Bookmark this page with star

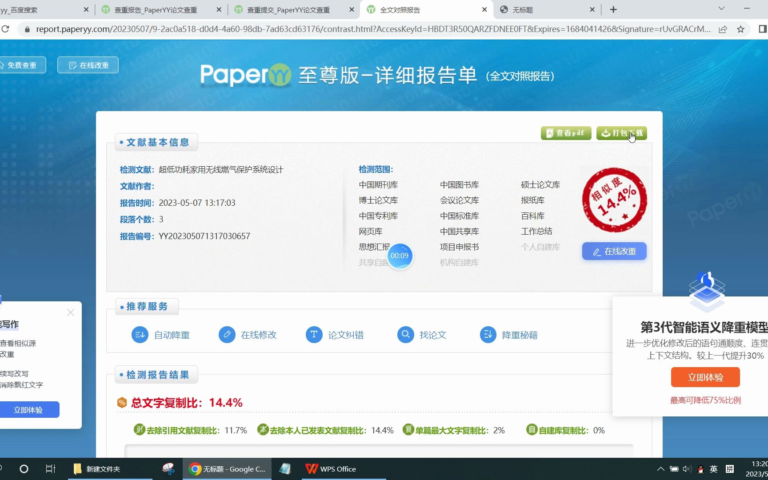tap(740, 29)
